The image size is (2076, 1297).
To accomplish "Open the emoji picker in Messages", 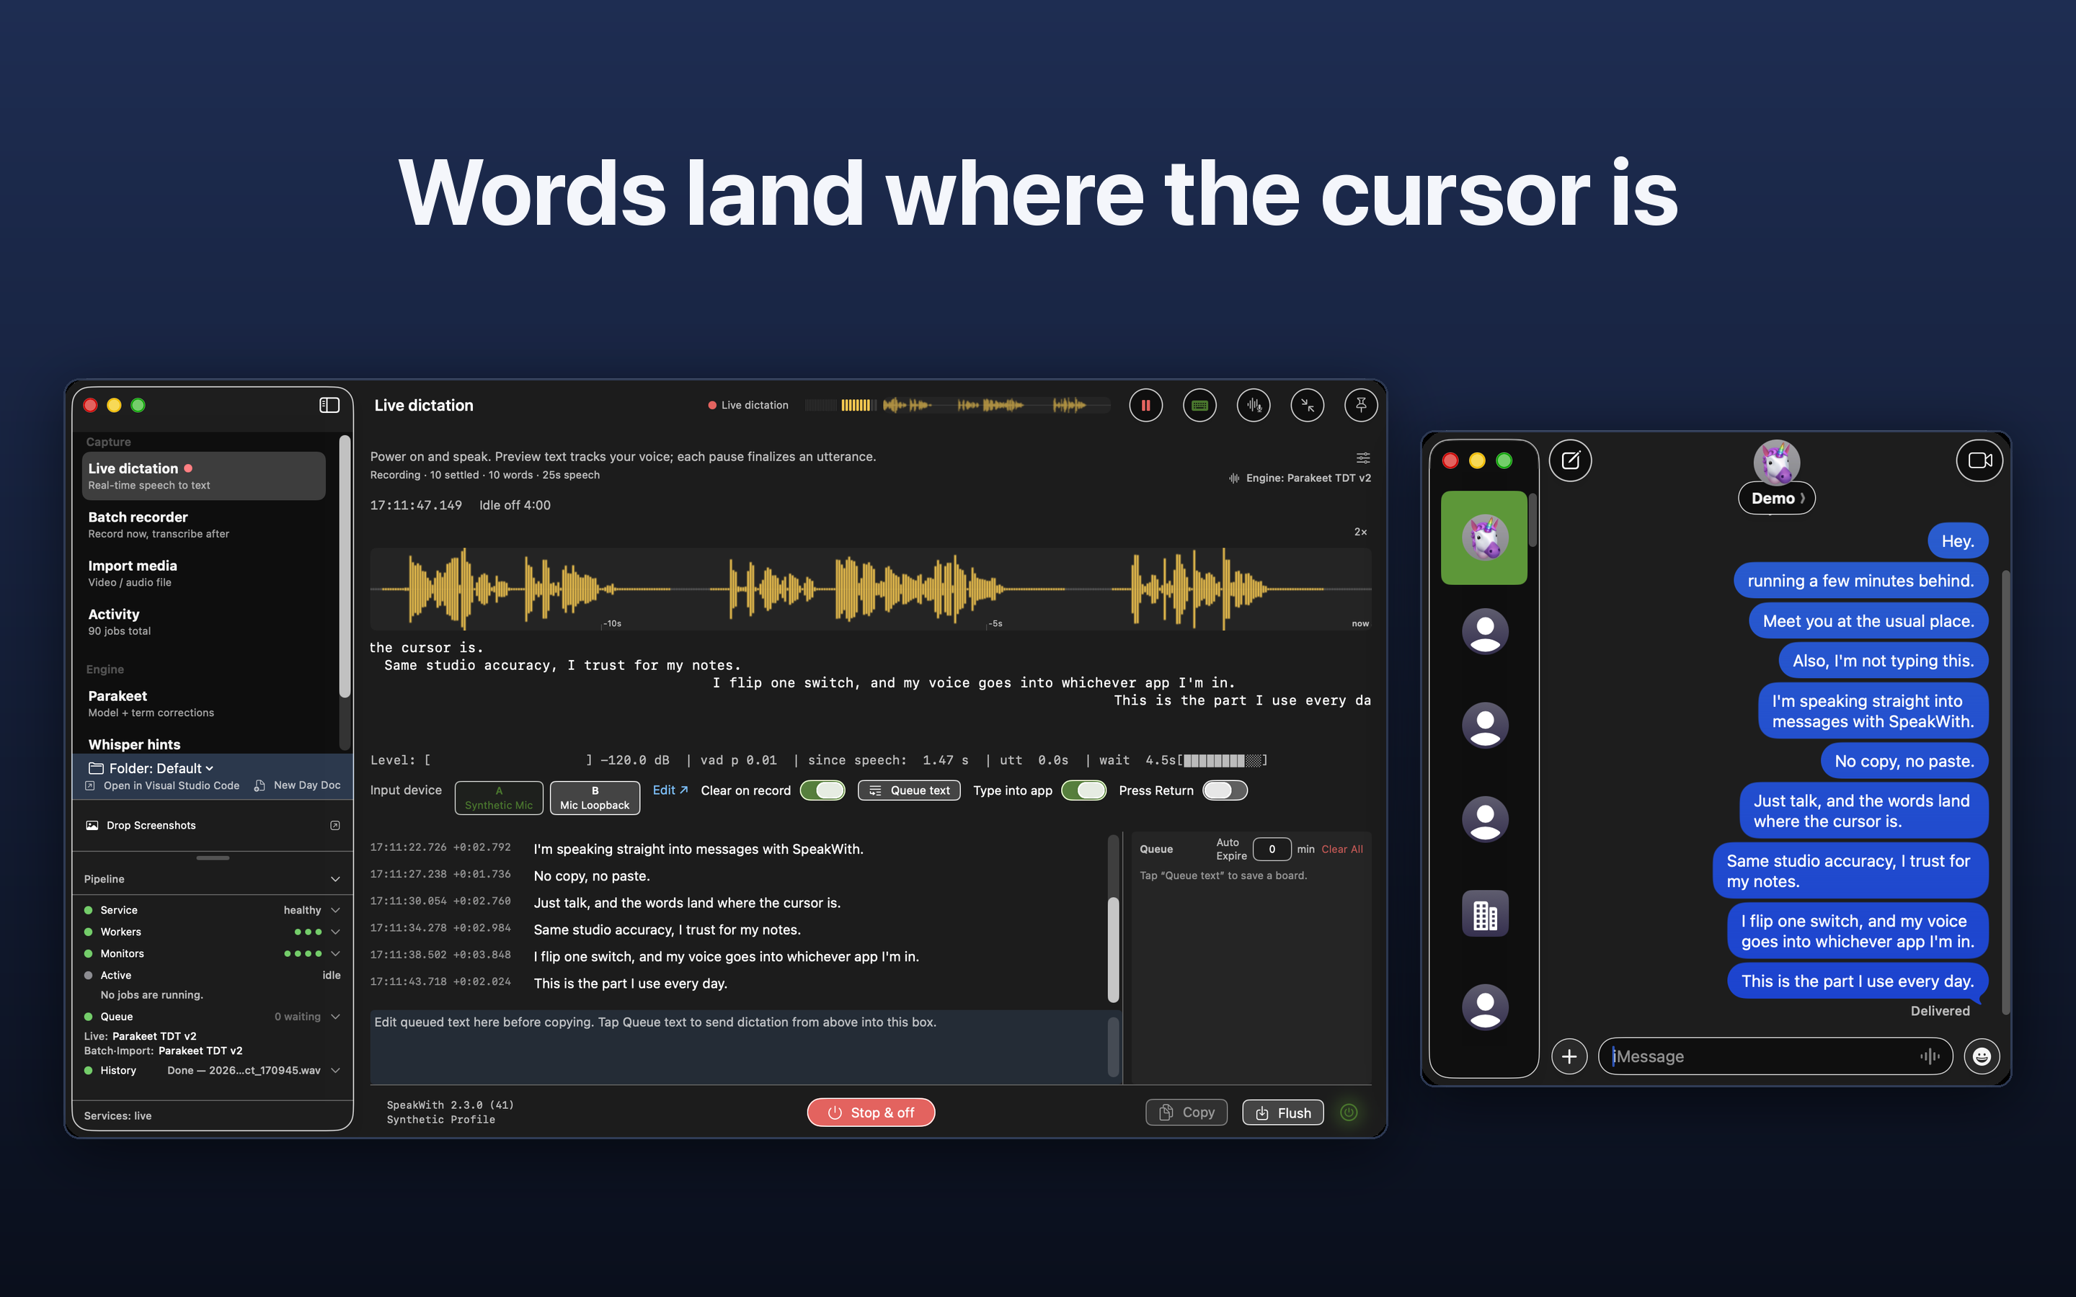I will 1982,1056.
